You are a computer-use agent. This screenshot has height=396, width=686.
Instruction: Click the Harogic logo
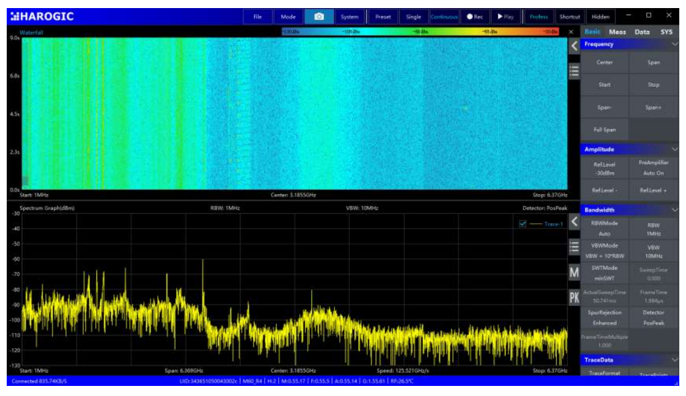42,17
